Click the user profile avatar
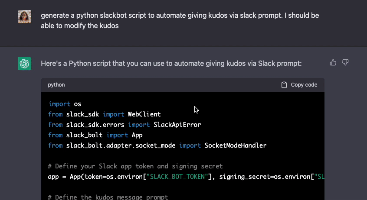 pyautogui.click(x=24, y=16)
